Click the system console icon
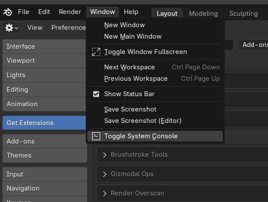Screen dimensions: 268x202 [96, 136]
